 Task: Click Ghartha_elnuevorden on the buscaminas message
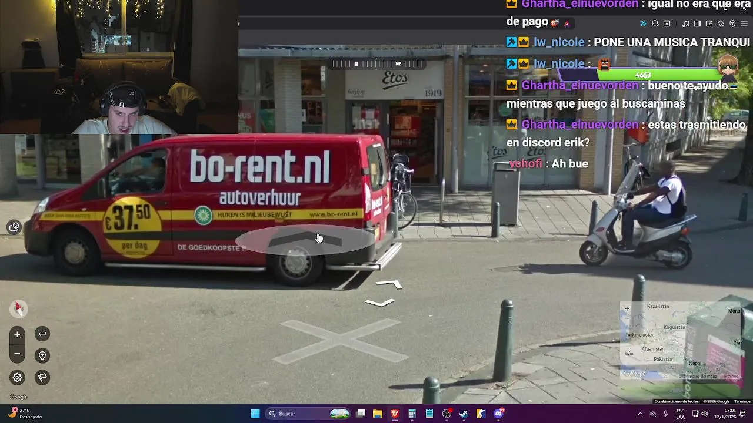(x=580, y=86)
